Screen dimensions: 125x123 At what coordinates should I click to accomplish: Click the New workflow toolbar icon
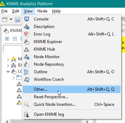coord(5,19)
